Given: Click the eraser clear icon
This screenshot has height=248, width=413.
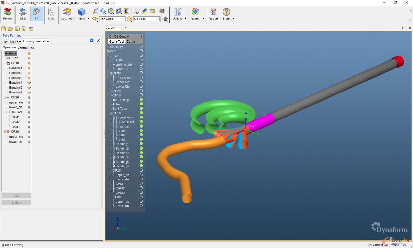Looking at the screenshot, I should [144, 11].
